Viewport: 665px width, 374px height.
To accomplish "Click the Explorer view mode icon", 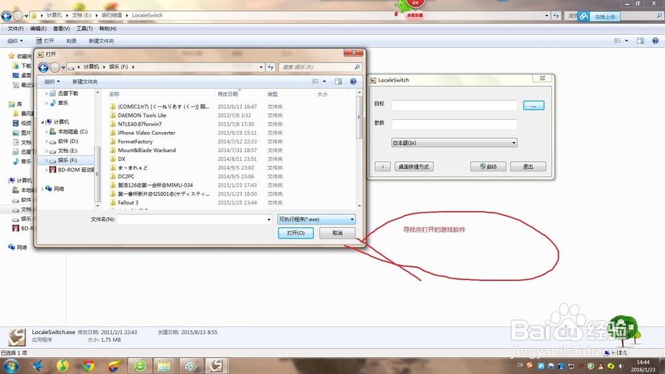I will pos(618,41).
